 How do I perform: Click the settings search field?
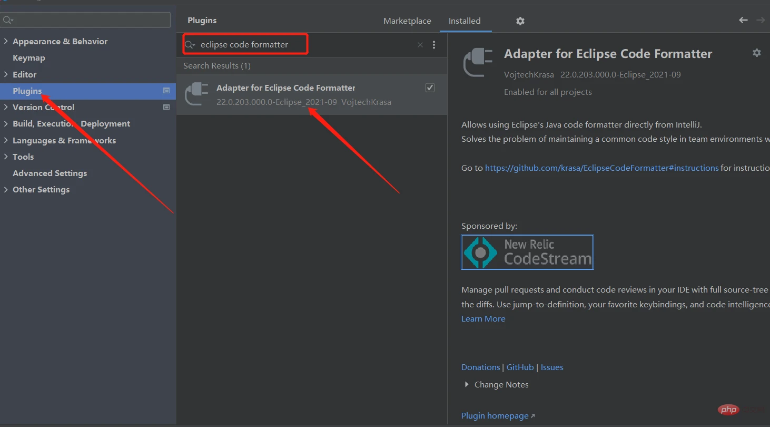point(86,20)
